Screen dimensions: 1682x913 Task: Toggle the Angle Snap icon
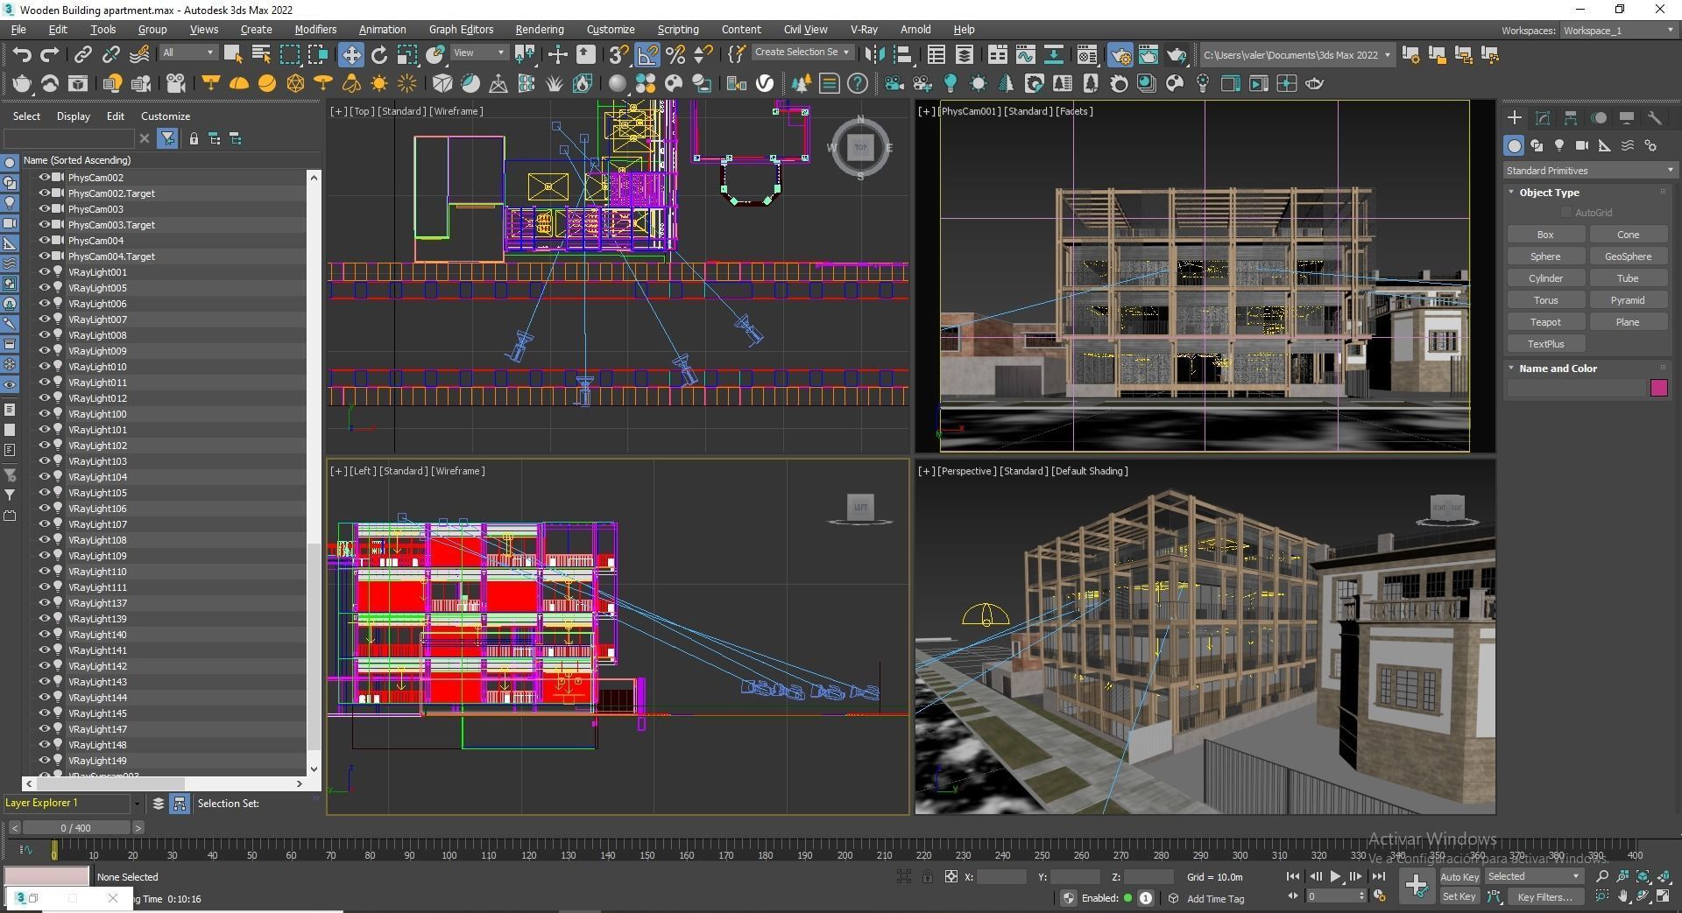647,54
